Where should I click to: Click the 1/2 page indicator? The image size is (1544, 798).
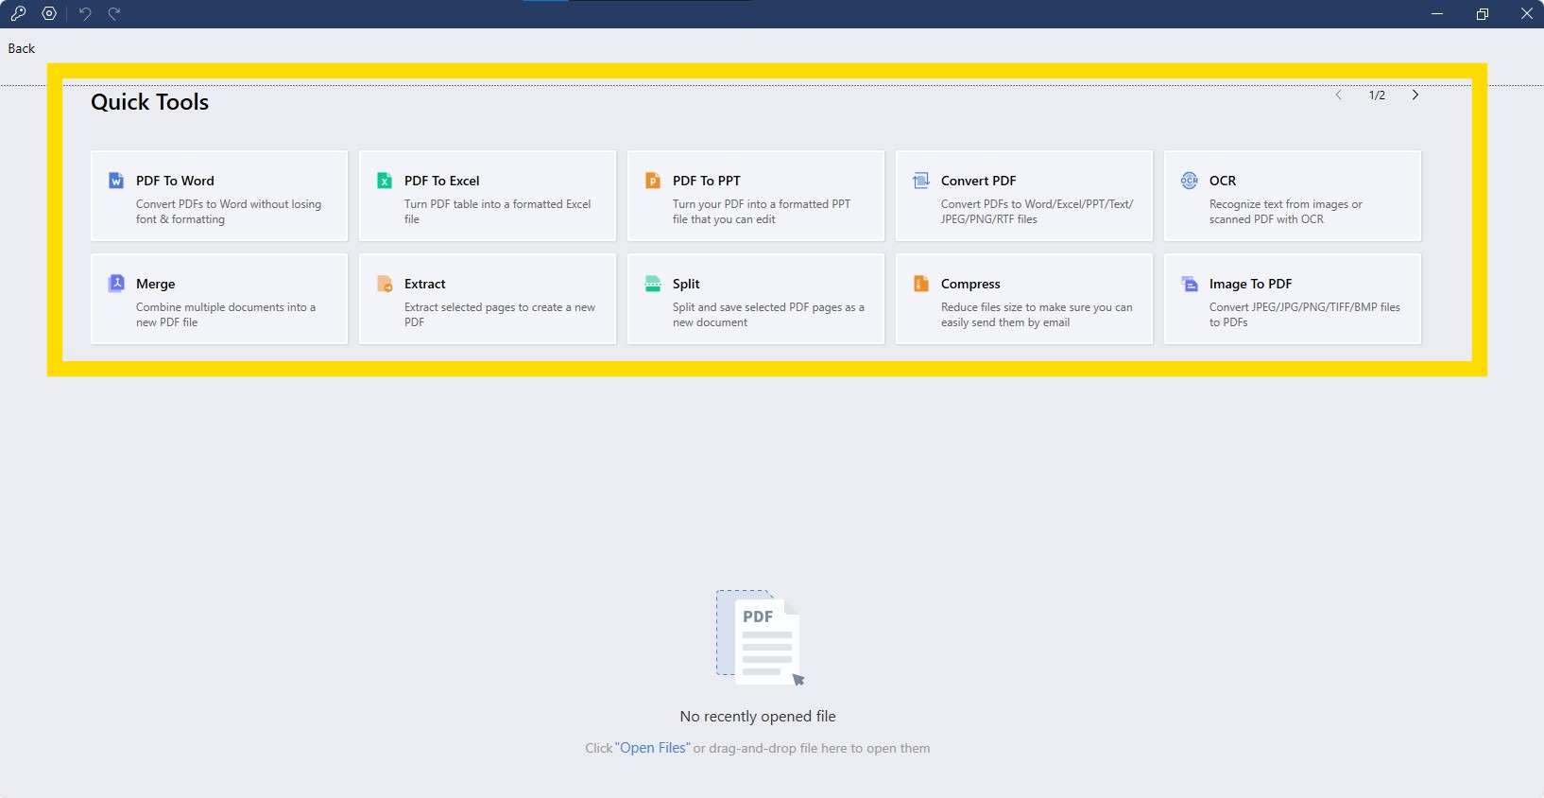[1377, 95]
